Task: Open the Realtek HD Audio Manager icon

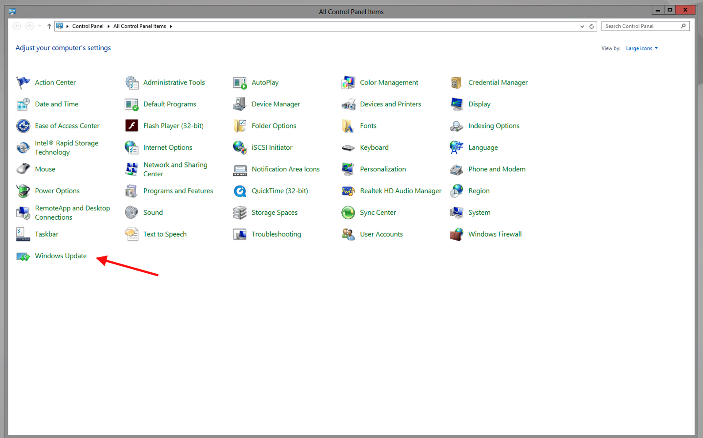Action: coord(348,191)
